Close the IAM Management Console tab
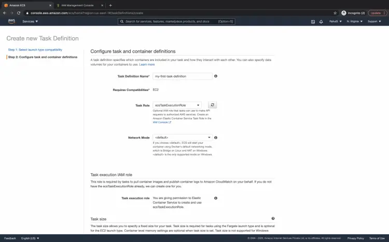Viewport: 389px width, 242px height. (x=102, y=5)
